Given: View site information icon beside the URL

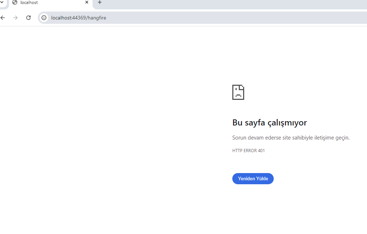Looking at the screenshot, I should 44,18.
